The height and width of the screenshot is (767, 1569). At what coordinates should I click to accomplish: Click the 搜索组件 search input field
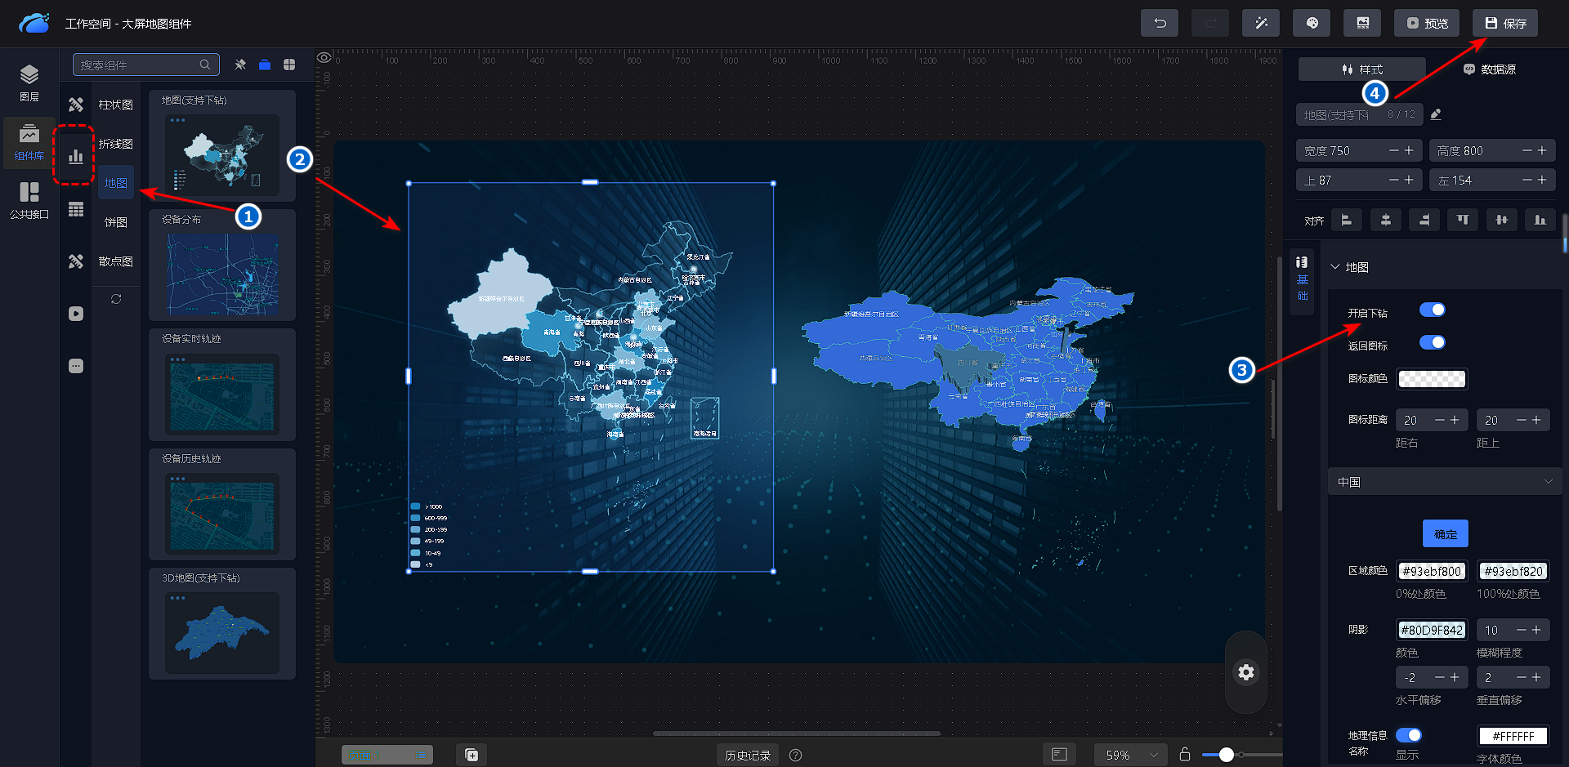[137, 65]
